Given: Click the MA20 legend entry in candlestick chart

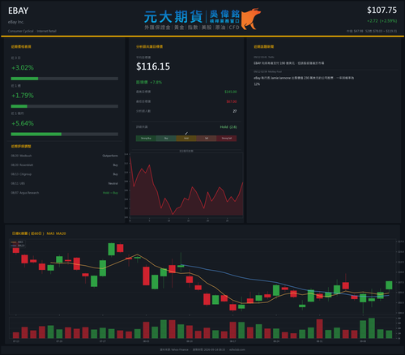Looking at the screenshot, I should click(18, 246).
